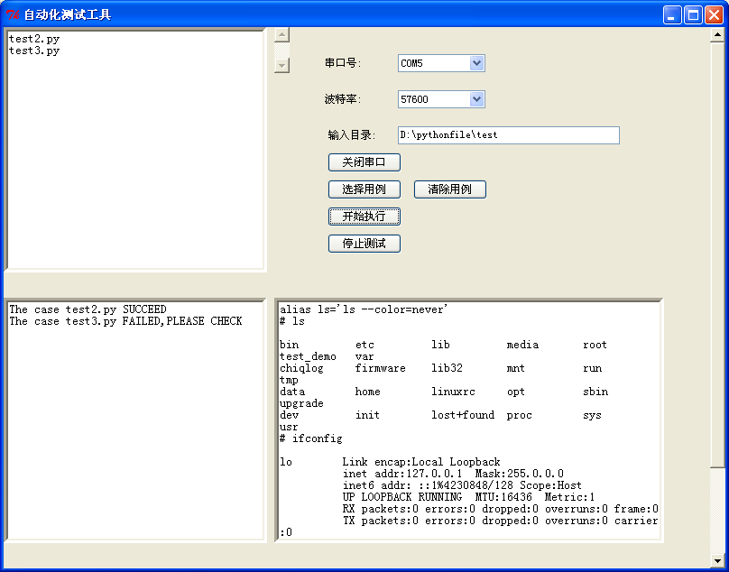Click the '# ls' line in serial output
729x572 pixels.
click(x=292, y=321)
